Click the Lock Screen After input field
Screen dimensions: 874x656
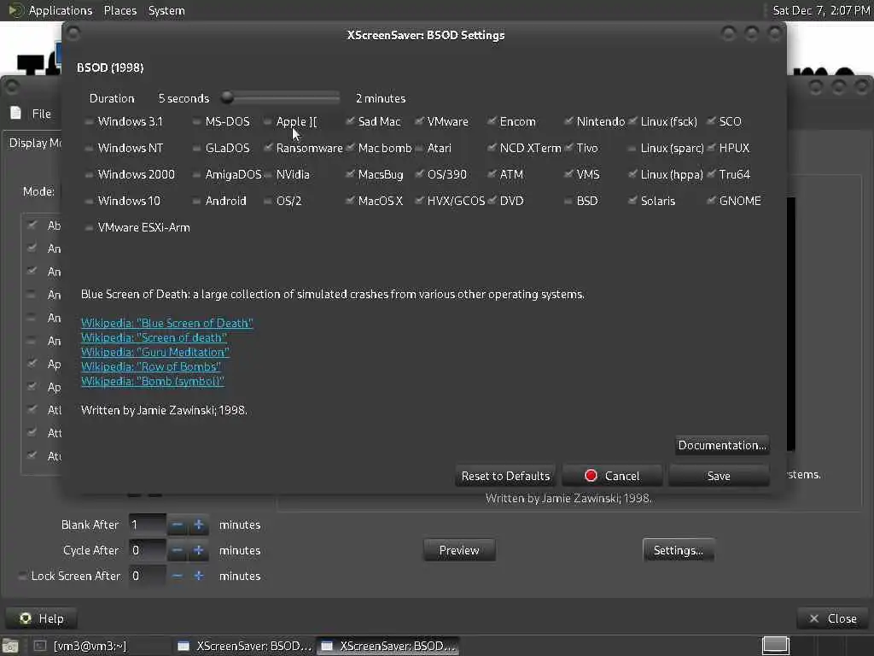point(147,576)
